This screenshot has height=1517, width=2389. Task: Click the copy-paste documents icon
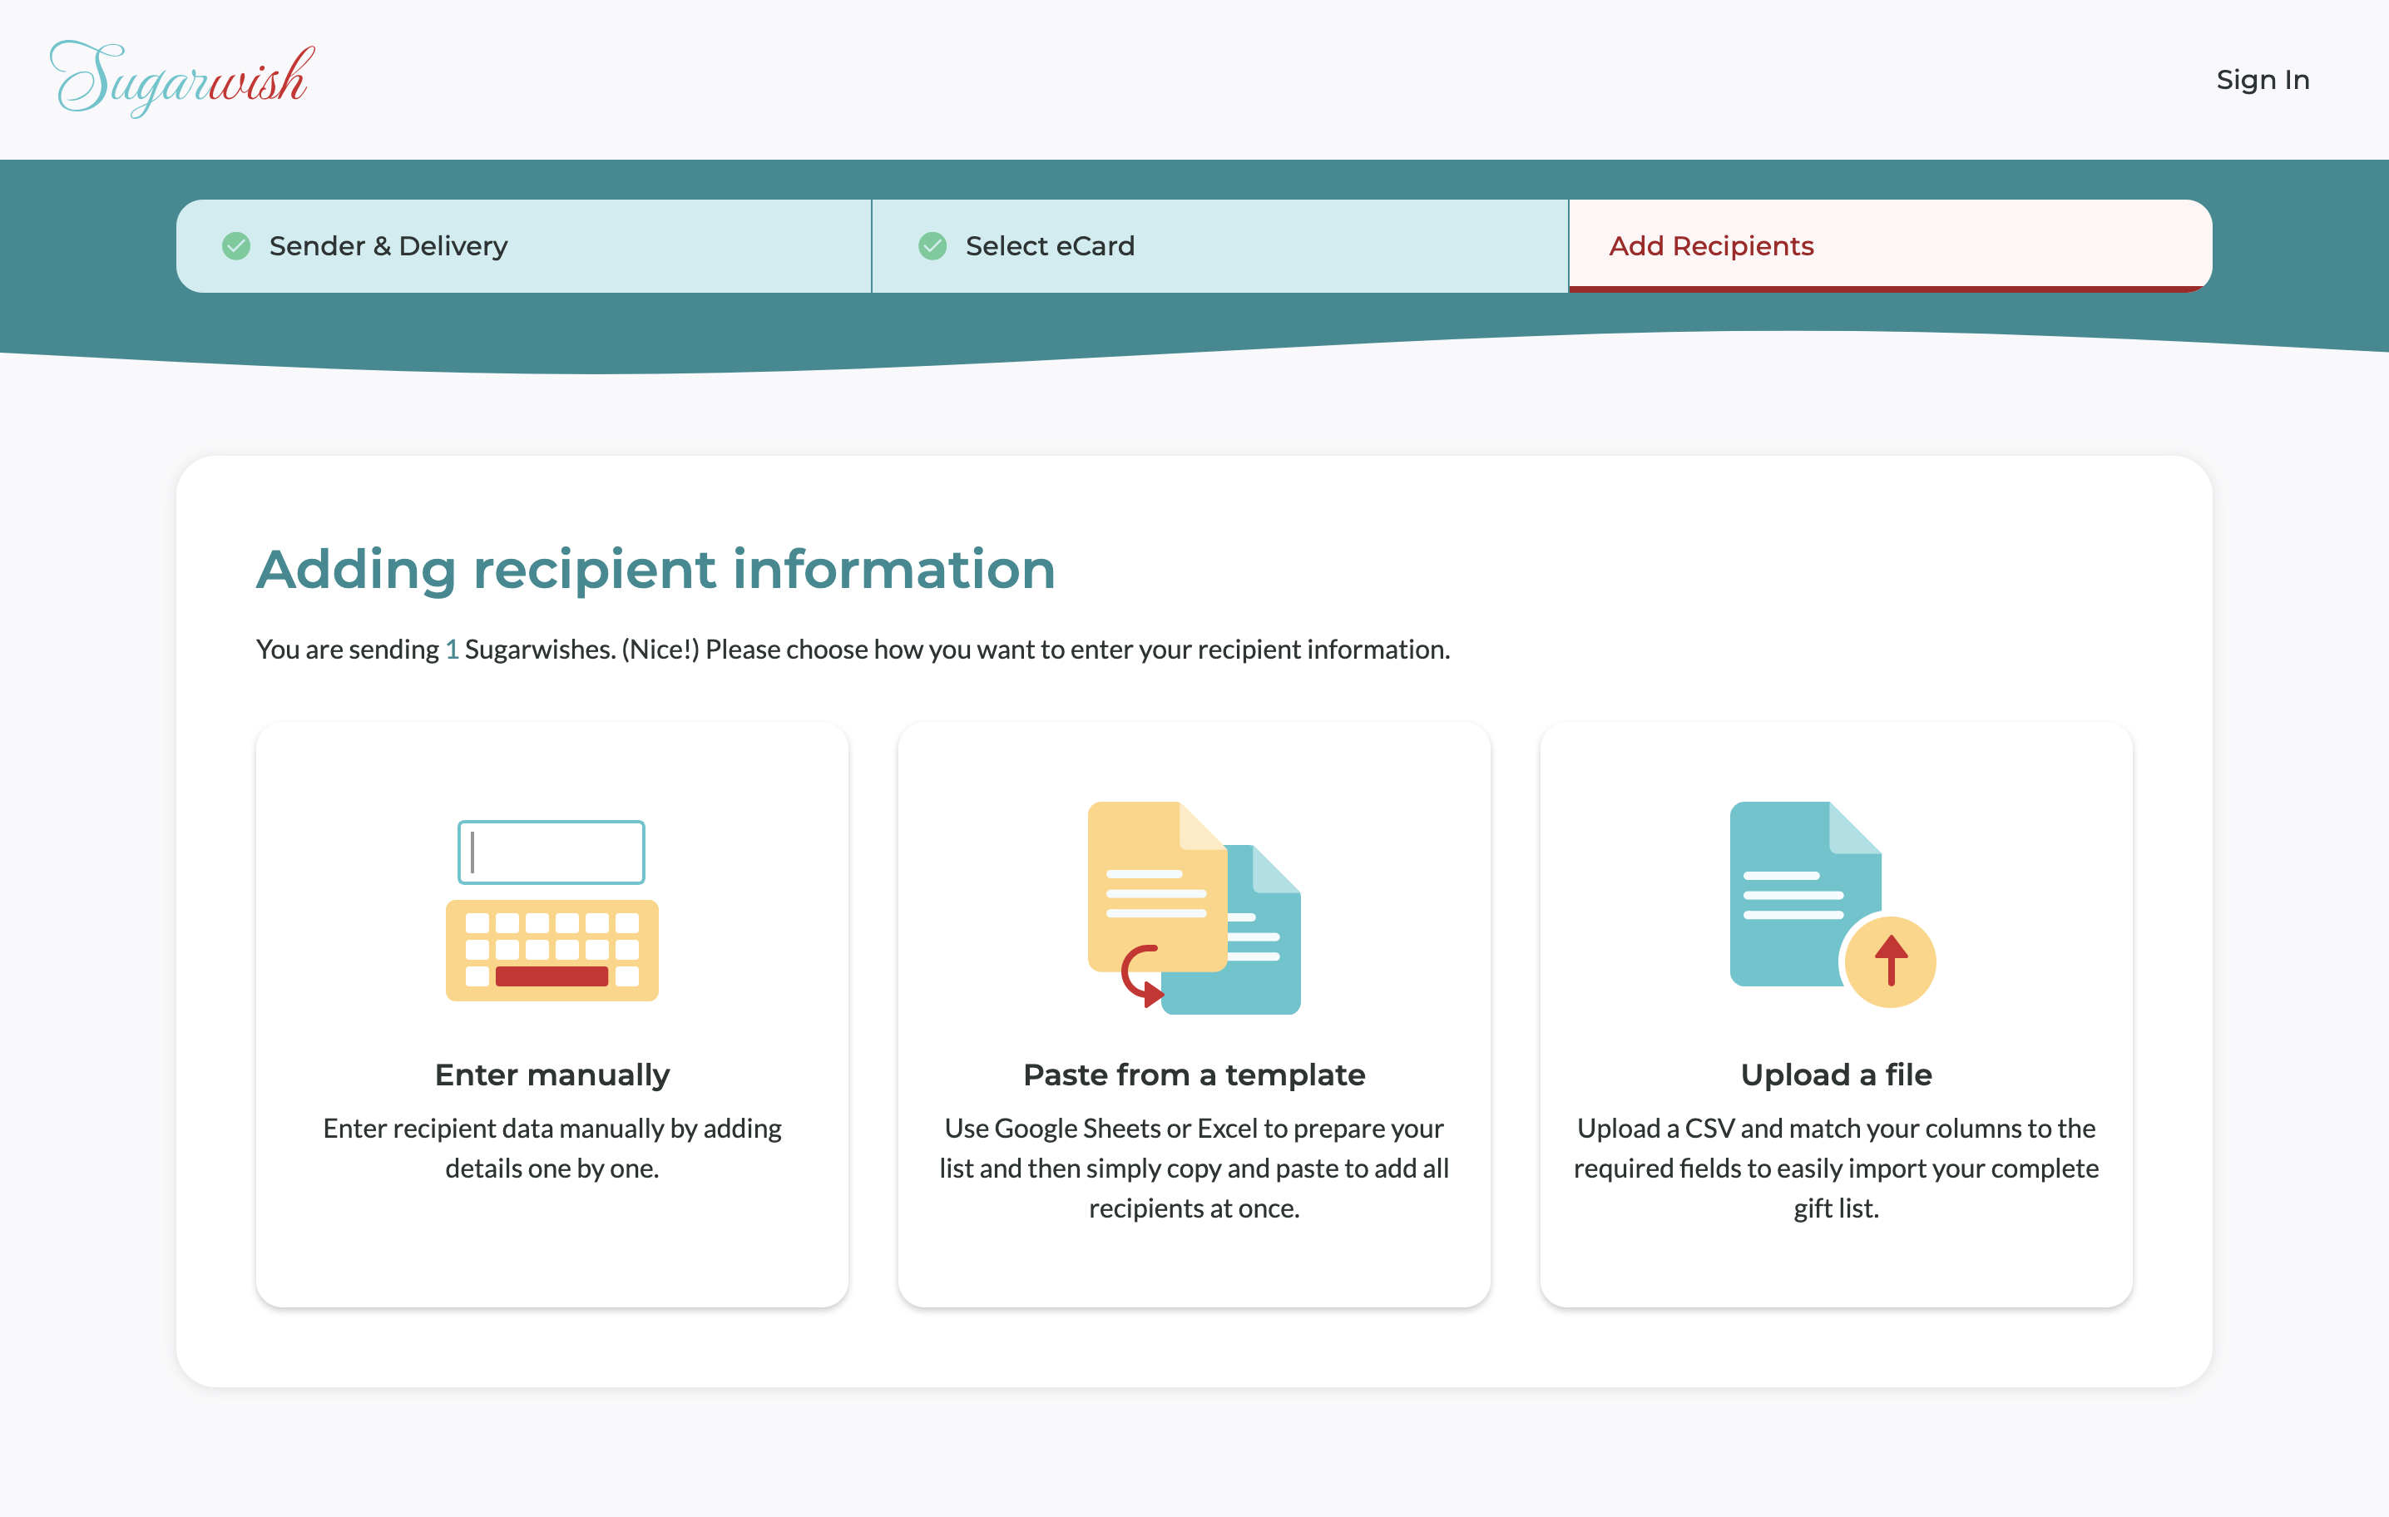click(1194, 908)
